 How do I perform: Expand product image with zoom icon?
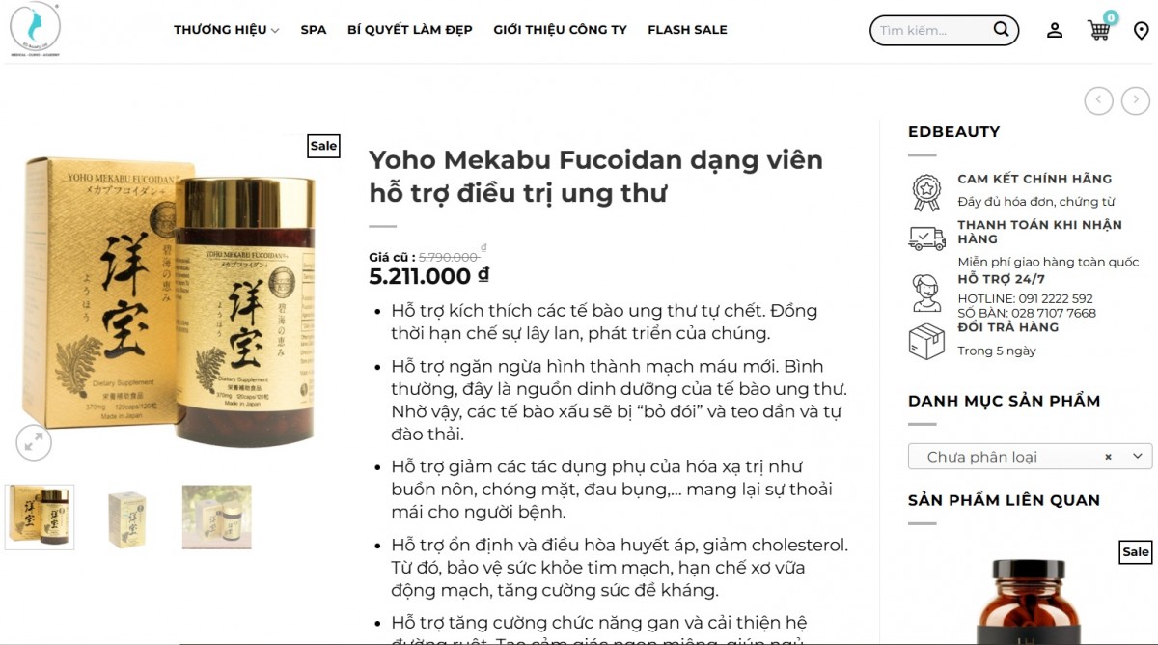coord(33,442)
